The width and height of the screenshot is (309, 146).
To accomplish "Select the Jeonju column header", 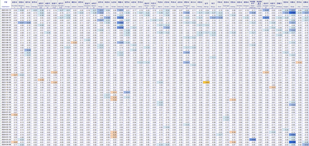I will point(140,5).
